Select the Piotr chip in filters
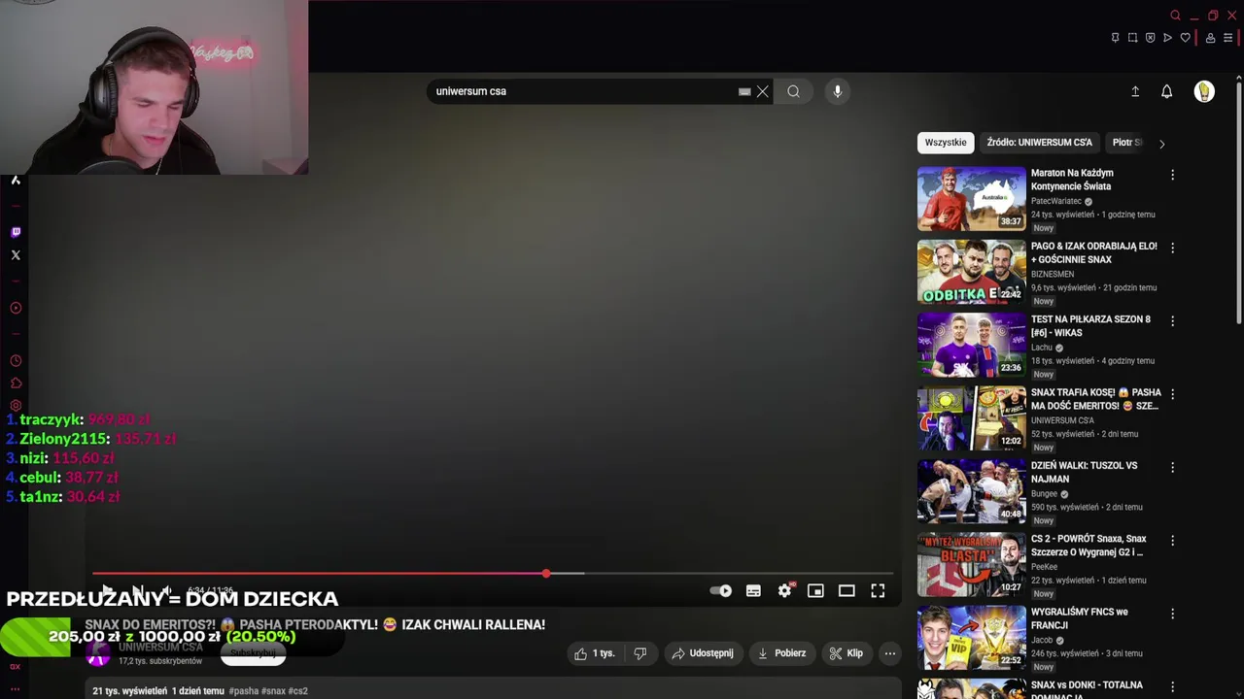The image size is (1244, 699). pos(1126,143)
